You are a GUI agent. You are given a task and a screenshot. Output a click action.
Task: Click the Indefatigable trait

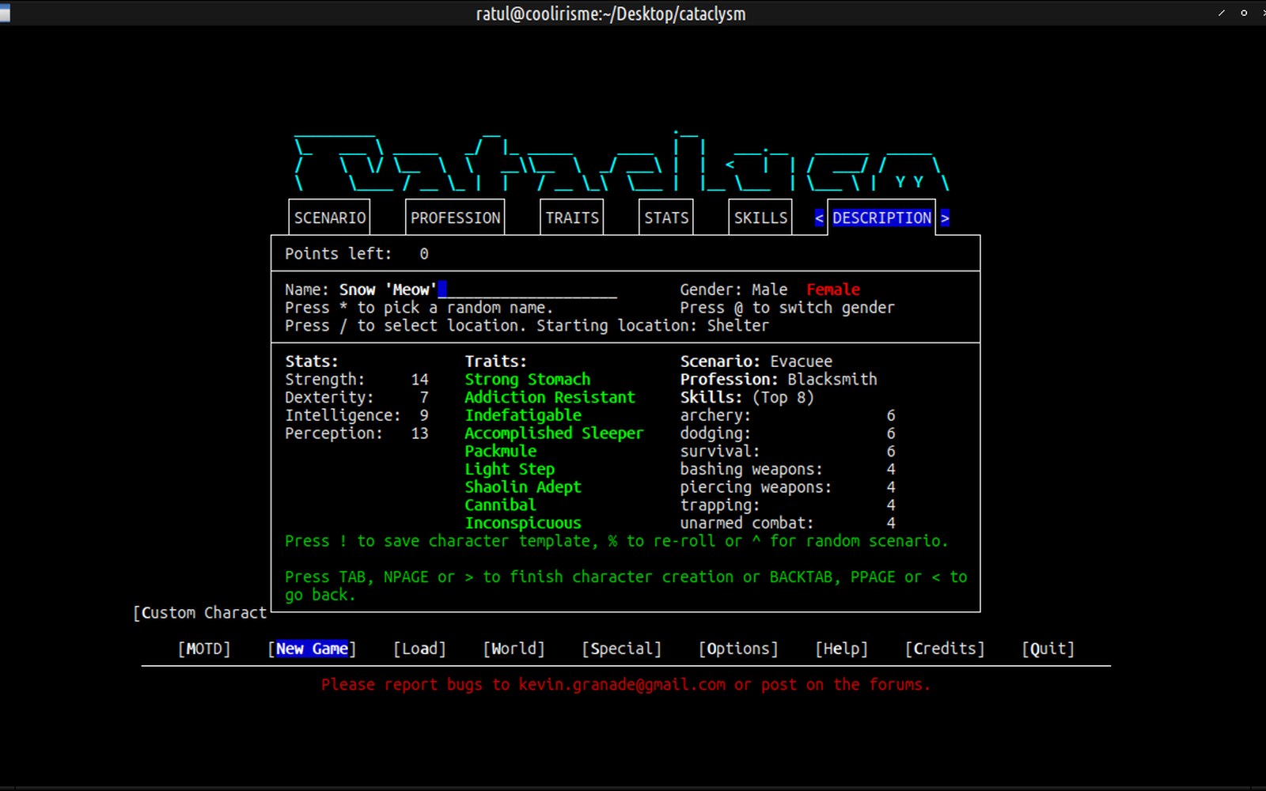tap(522, 415)
